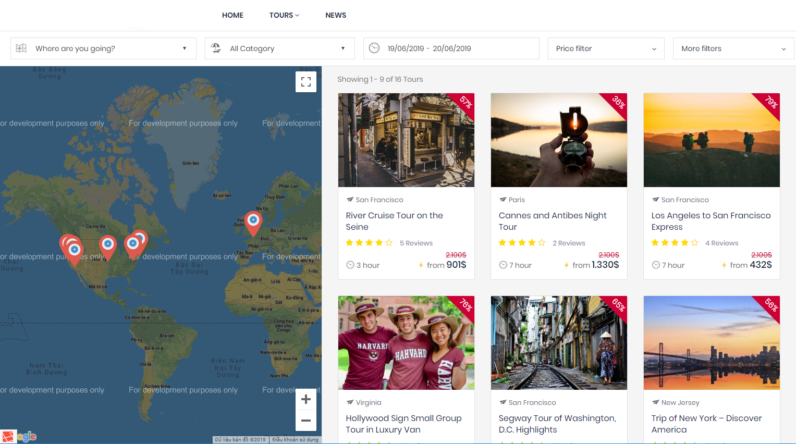This screenshot has height=444, width=796.
Task: Click the plane icon beside Virginia
Action: pyautogui.click(x=350, y=402)
